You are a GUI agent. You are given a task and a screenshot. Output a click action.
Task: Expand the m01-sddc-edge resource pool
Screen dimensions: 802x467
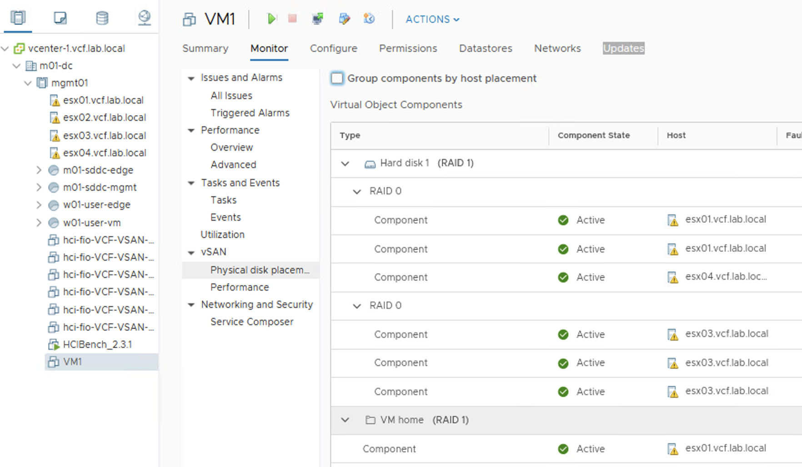tap(39, 170)
